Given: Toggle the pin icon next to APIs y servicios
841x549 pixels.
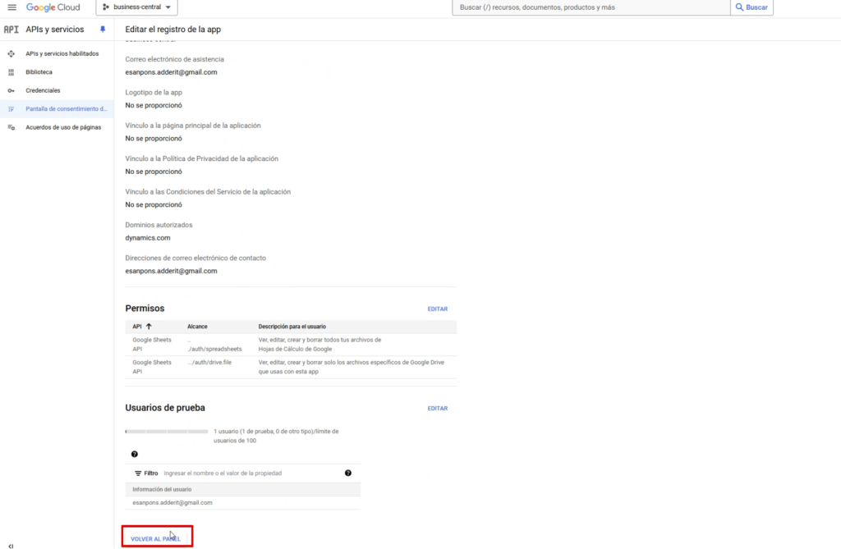Looking at the screenshot, I should tap(103, 30).
